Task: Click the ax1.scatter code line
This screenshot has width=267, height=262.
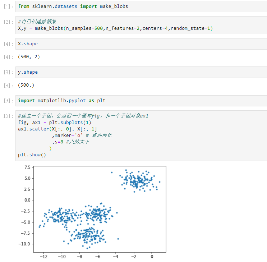Action: point(57,129)
